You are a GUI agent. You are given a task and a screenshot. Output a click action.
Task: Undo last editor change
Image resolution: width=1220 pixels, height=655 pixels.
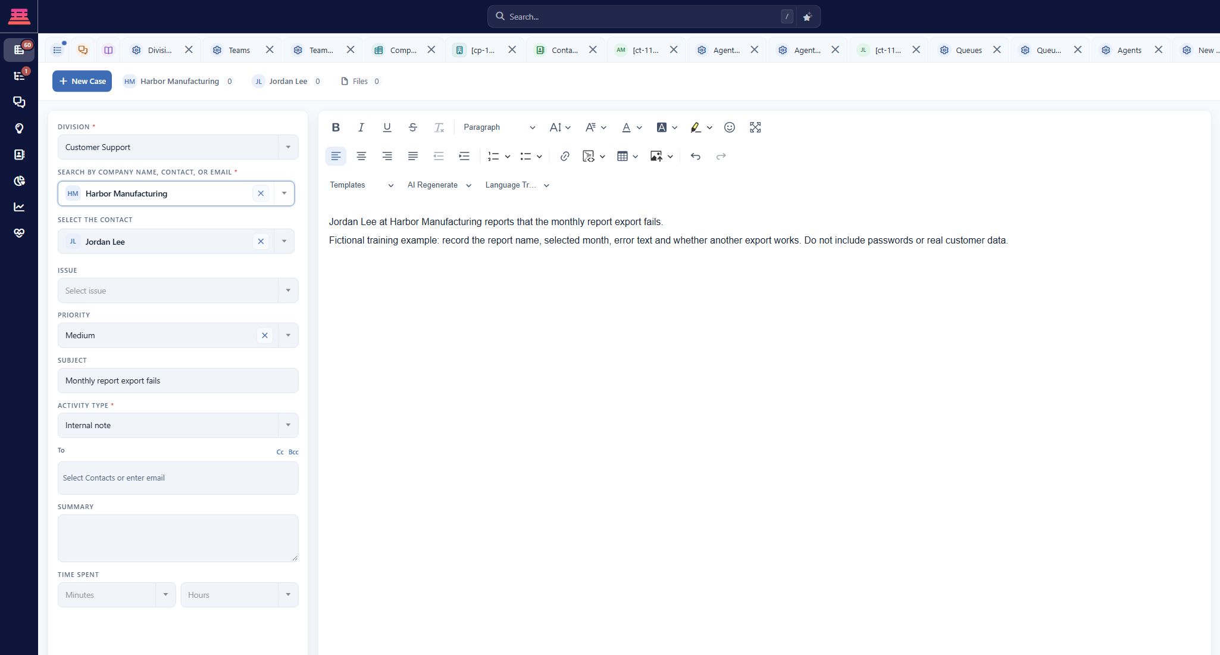(x=695, y=156)
